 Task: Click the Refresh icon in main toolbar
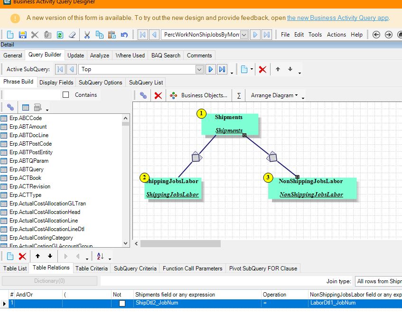(x=60, y=35)
